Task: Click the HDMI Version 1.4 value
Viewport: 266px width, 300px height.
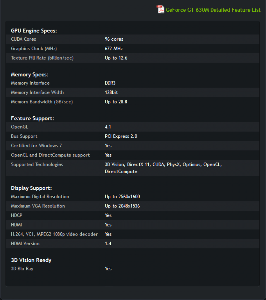Action: coord(108,243)
